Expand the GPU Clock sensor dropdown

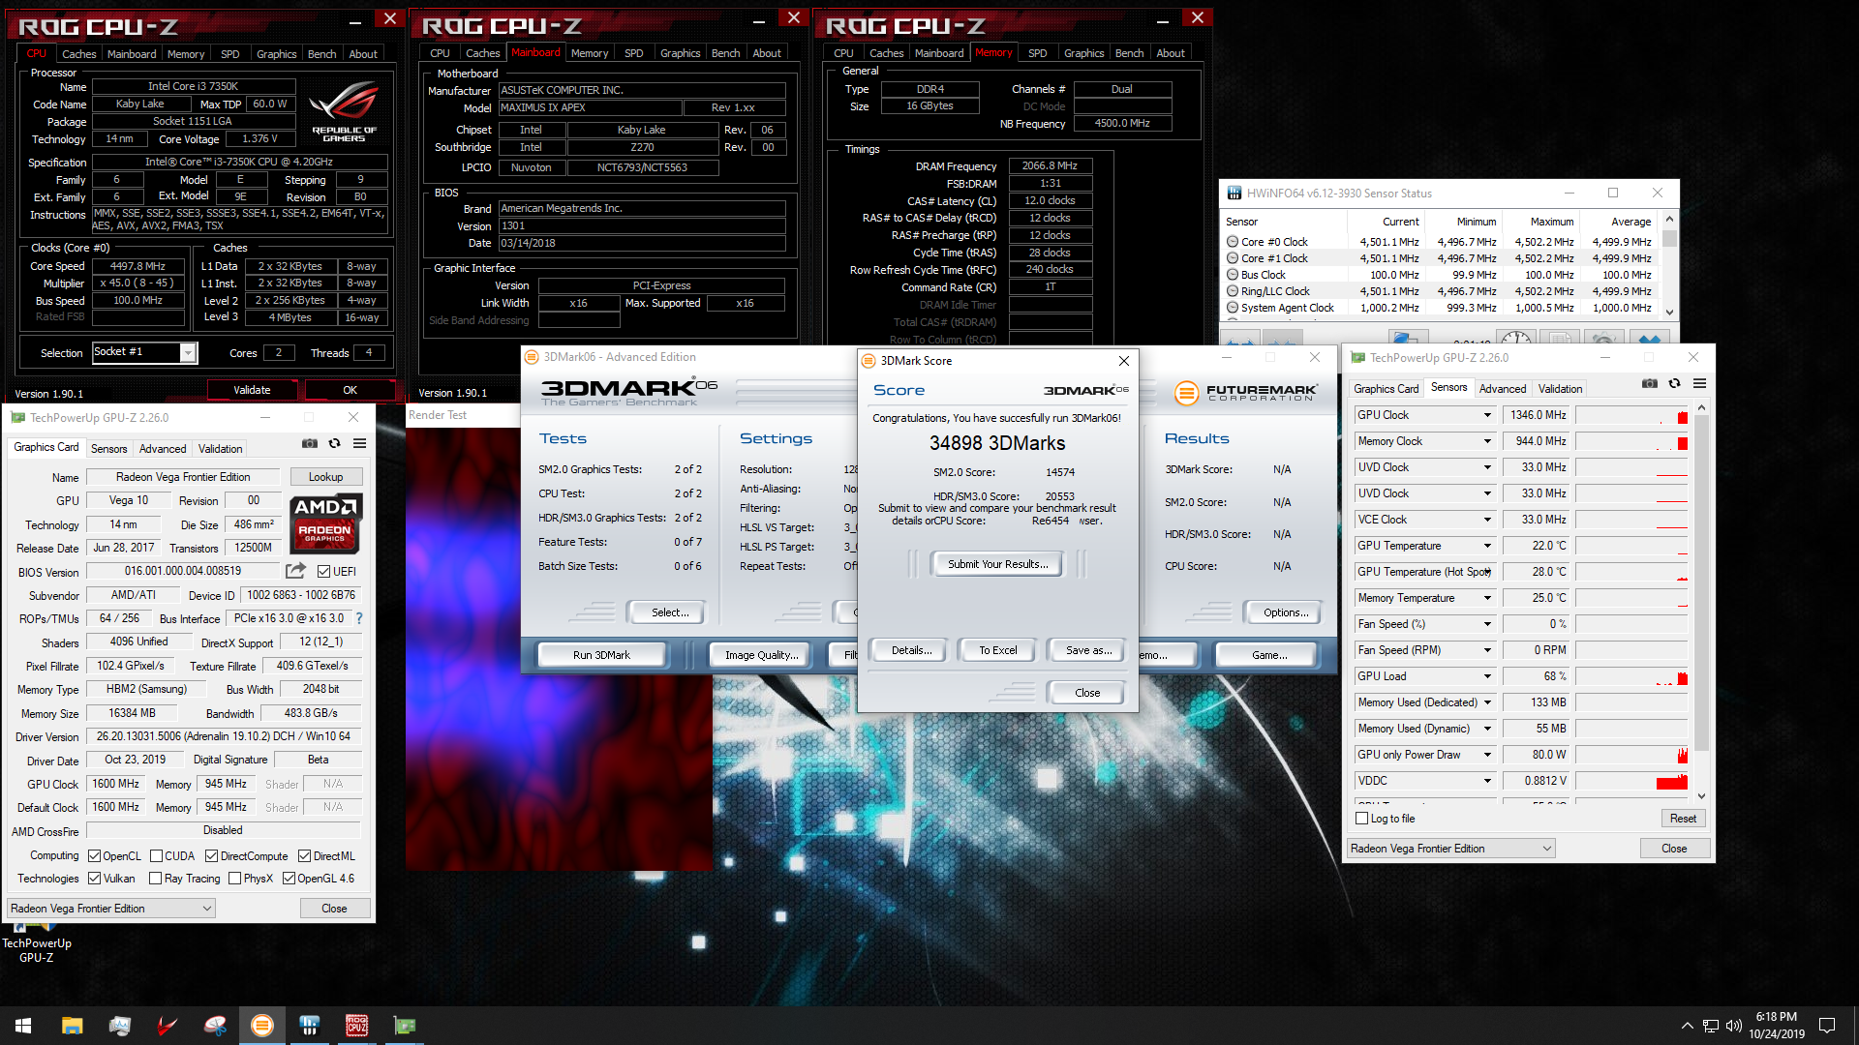1487,415
